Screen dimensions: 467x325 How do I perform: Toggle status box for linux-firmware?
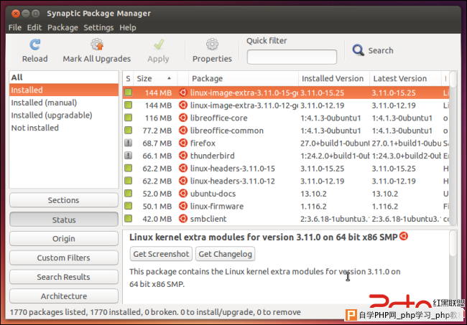[x=129, y=206]
